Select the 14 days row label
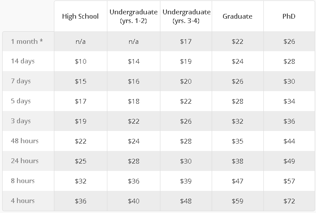Viewport: 316px width, 213px height. click(23, 61)
